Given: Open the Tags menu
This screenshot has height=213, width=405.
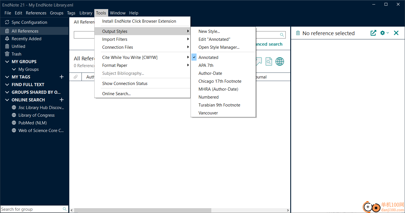Looking at the screenshot, I should pyautogui.click(x=71, y=13).
